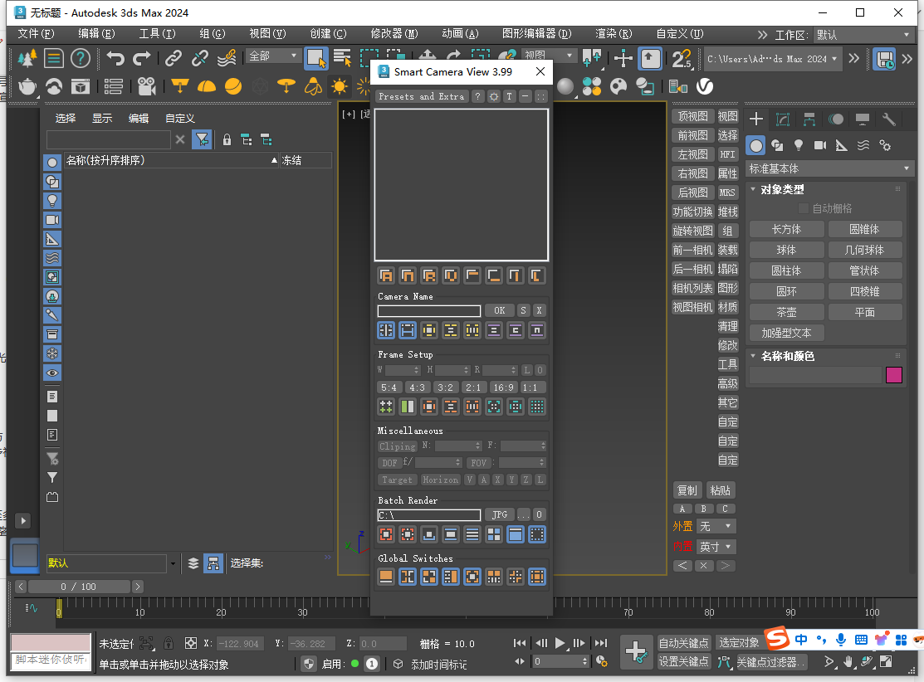The height and width of the screenshot is (682, 924).
Task: Open the 修改器(M) menu
Action: click(394, 33)
